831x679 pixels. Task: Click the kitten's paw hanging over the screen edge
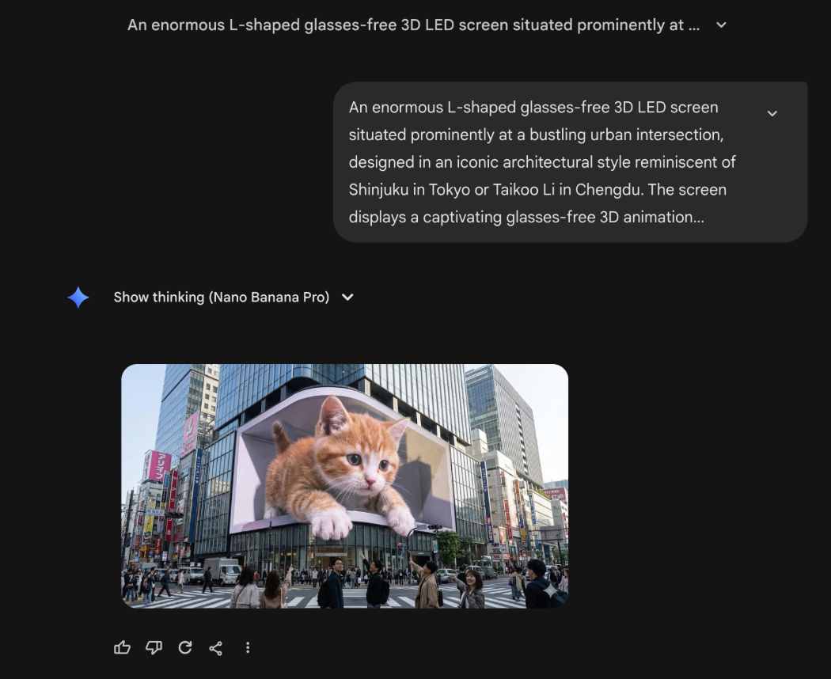tap(331, 525)
